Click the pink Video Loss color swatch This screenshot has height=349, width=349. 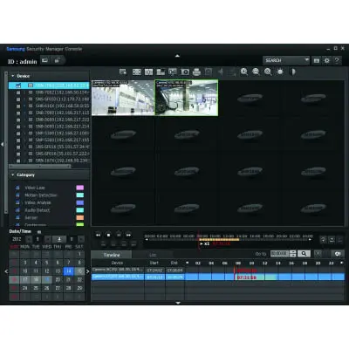pyautogui.click(x=79, y=188)
